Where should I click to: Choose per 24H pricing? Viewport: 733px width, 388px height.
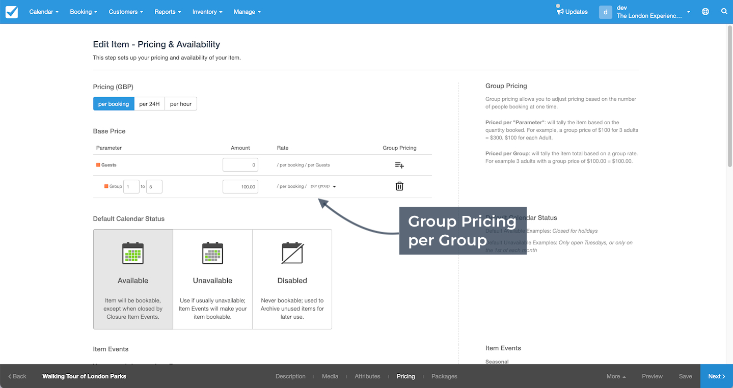(149, 104)
